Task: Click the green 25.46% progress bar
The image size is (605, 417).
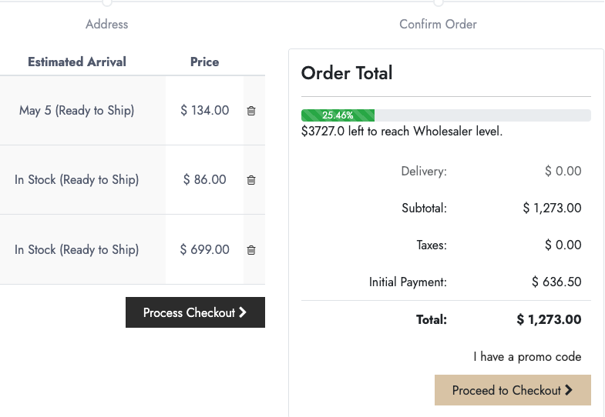Action: pos(338,115)
